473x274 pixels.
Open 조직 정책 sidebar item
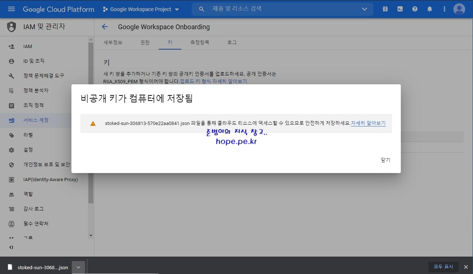click(x=44, y=105)
